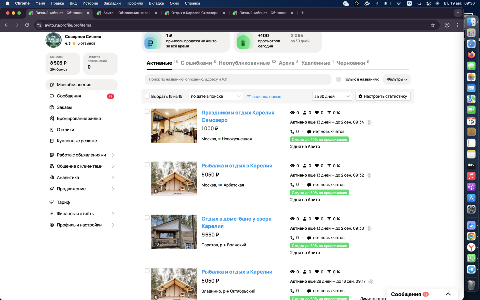Expand the Продвижение submenu arrow

[113, 189]
